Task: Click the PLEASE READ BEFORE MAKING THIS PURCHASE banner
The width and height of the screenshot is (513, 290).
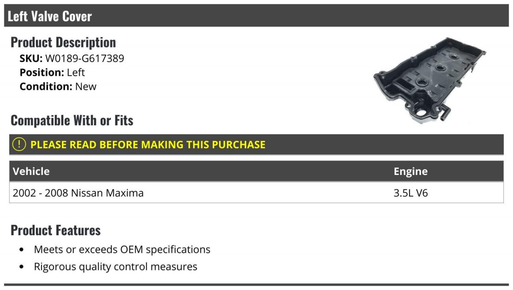Action: pos(256,145)
